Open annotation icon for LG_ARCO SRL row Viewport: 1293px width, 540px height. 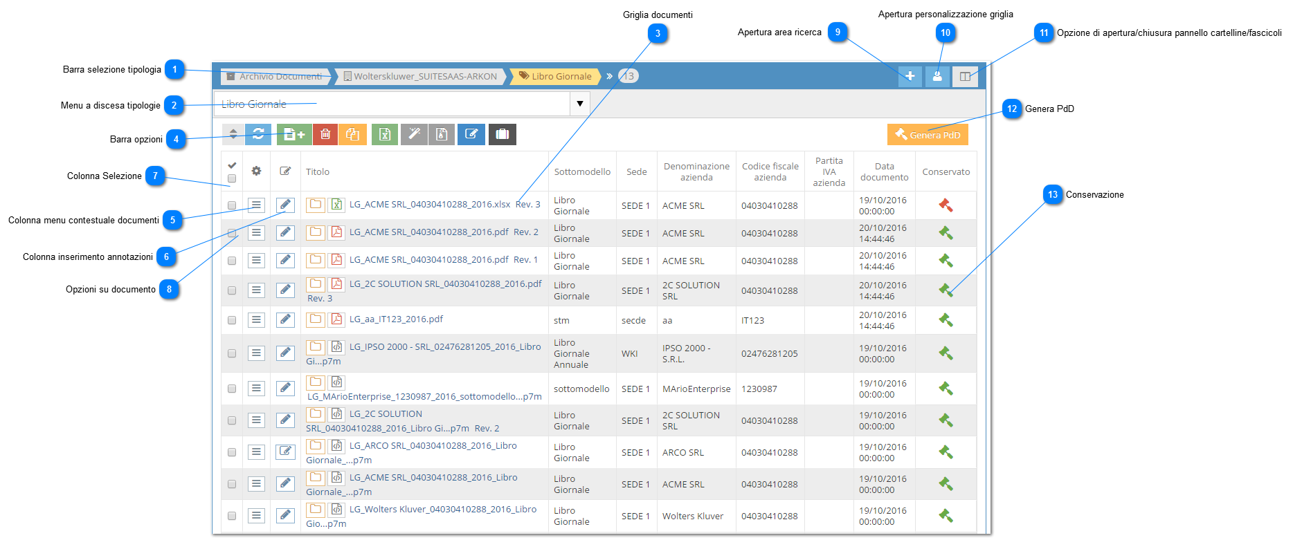285,451
